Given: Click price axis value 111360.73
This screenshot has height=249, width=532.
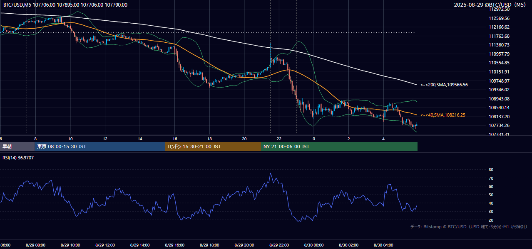Looking at the screenshot, I should [x=499, y=45].
